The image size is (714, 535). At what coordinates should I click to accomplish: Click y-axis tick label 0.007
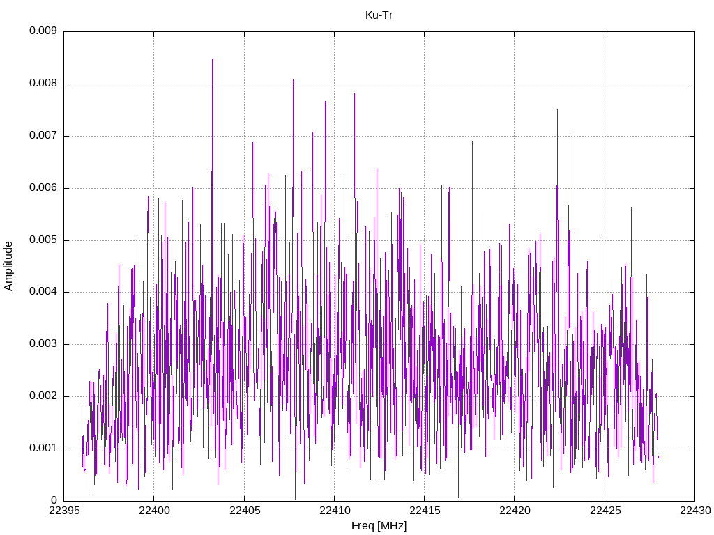click(43, 135)
